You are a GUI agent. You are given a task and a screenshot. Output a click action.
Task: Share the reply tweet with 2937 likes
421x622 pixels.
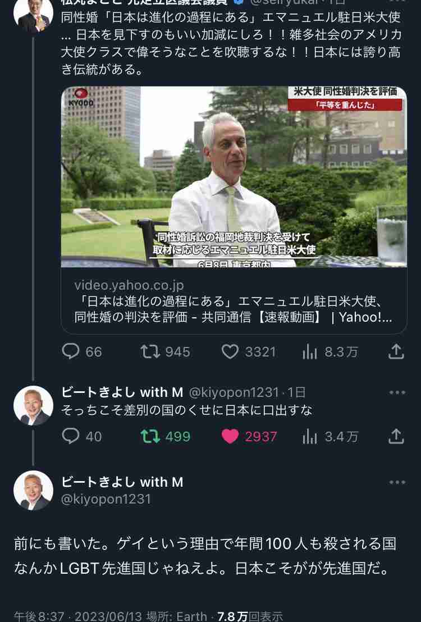coord(396,436)
